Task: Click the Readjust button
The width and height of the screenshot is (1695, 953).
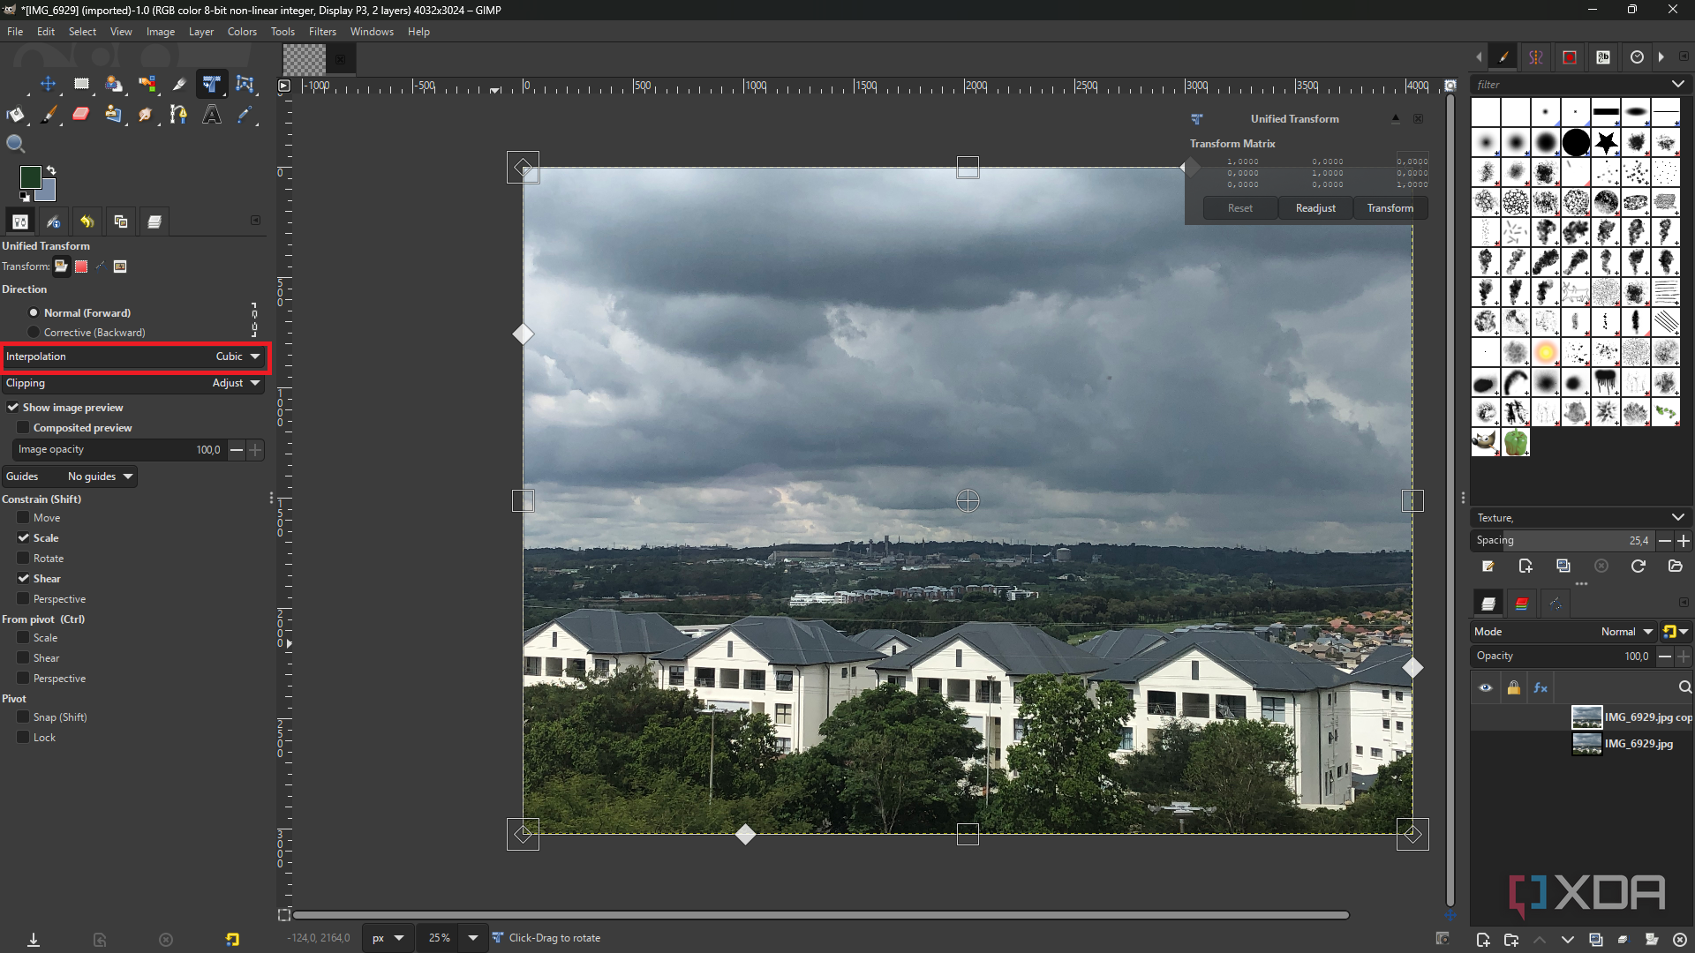Action: [1315, 208]
